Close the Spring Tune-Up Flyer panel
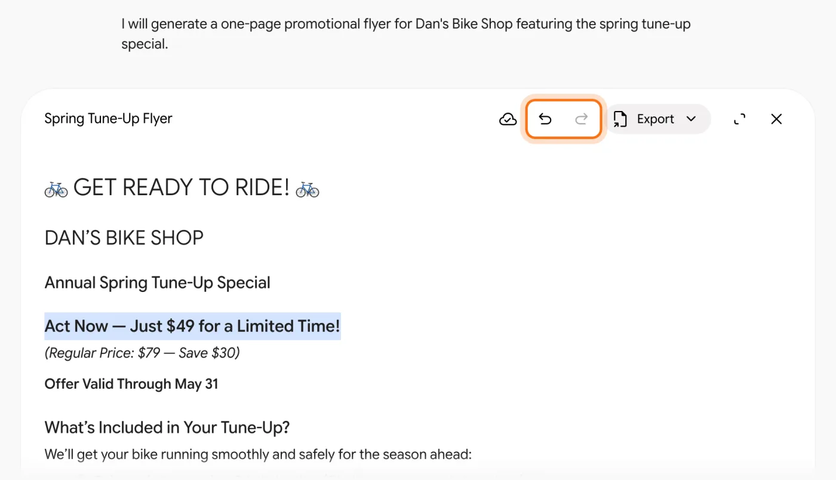 [x=776, y=119]
